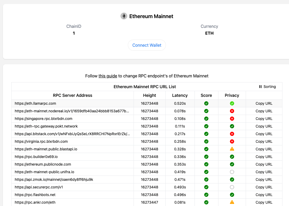The image size is (289, 206).
Task: Click the score check for eth-rpc.gateway.pokt.network
Action: (206, 126)
